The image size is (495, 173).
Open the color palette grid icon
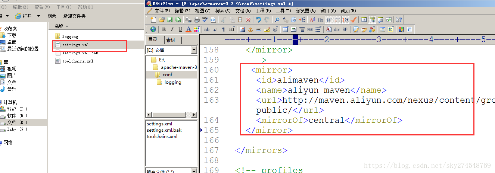point(197,29)
